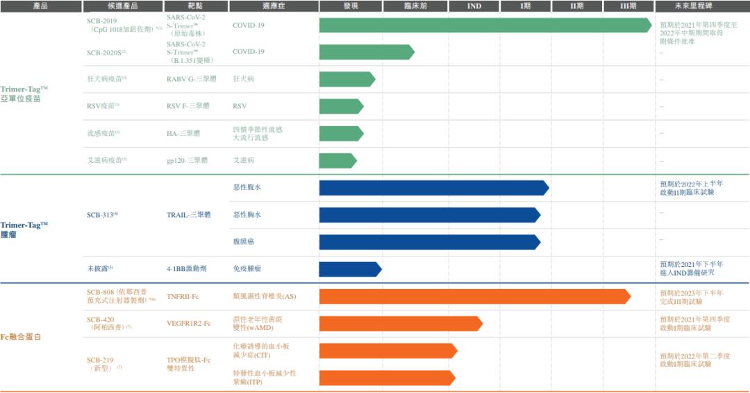Click candidate 狂犬病疫苗
This screenshot has width=750, height=393.
[x=107, y=79]
